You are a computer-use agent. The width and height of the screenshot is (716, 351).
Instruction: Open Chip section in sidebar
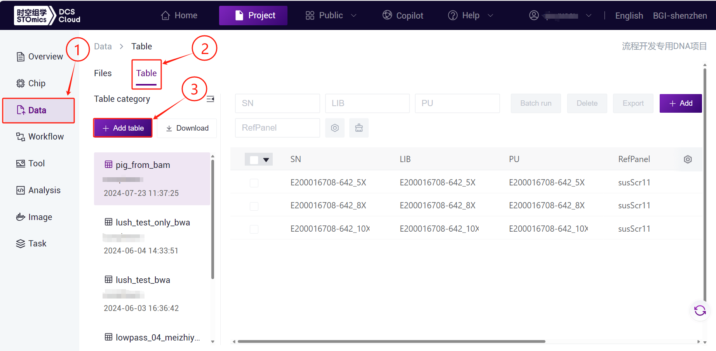click(31, 84)
